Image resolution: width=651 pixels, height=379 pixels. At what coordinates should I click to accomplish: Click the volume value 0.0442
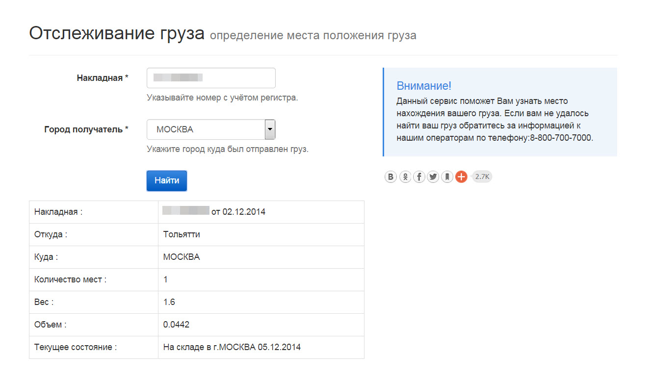tap(176, 325)
